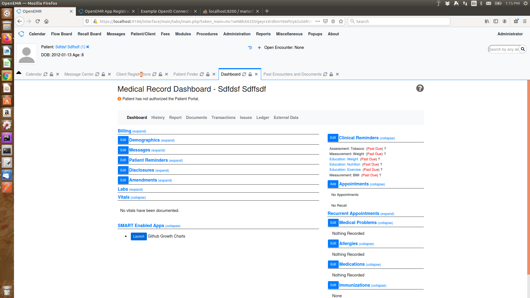
Task: Click the help question mark icon
Action: click(420, 88)
